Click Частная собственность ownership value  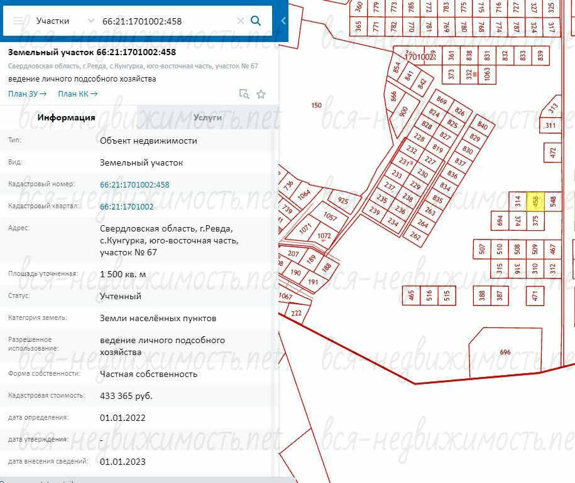click(148, 374)
